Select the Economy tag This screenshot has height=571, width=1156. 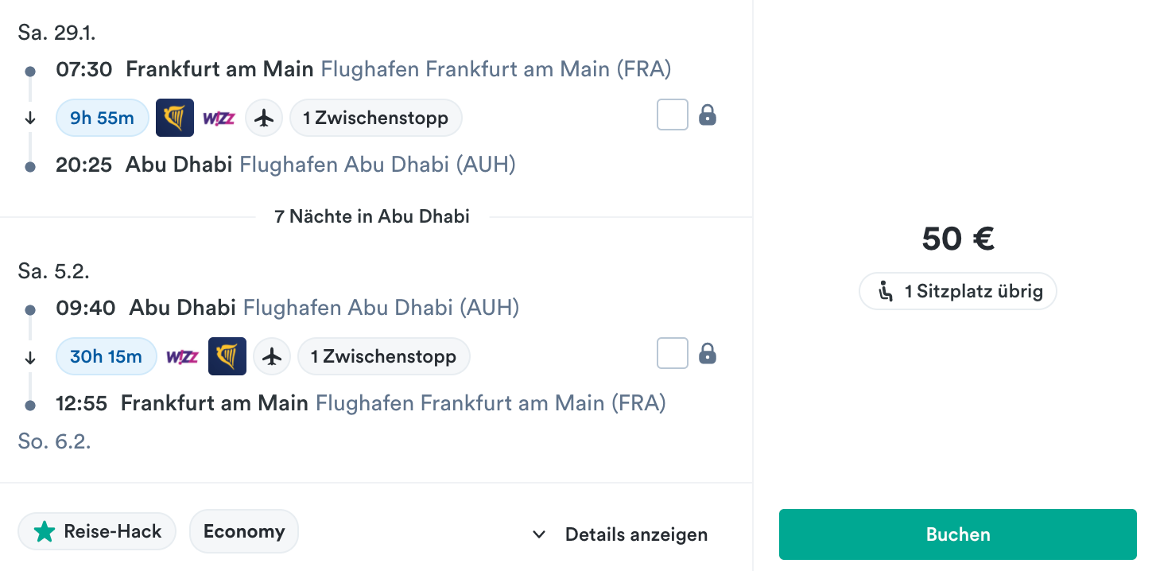click(244, 531)
